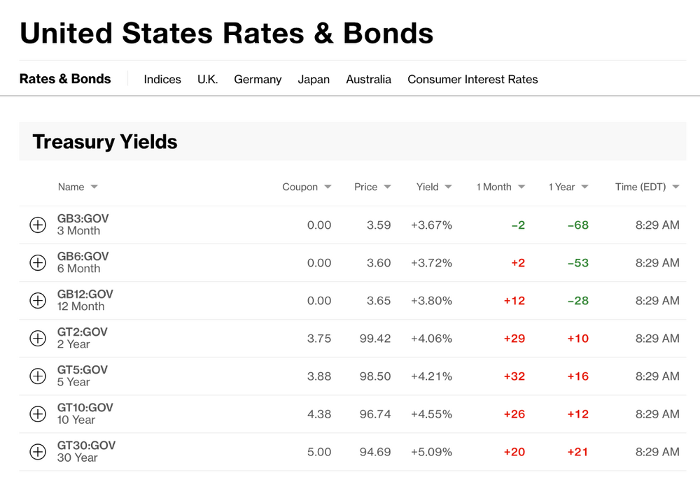Sort by 1 Year change arrow

click(584, 187)
